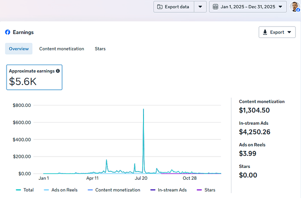Open the Export data dropdown arrow

tap(200, 7)
